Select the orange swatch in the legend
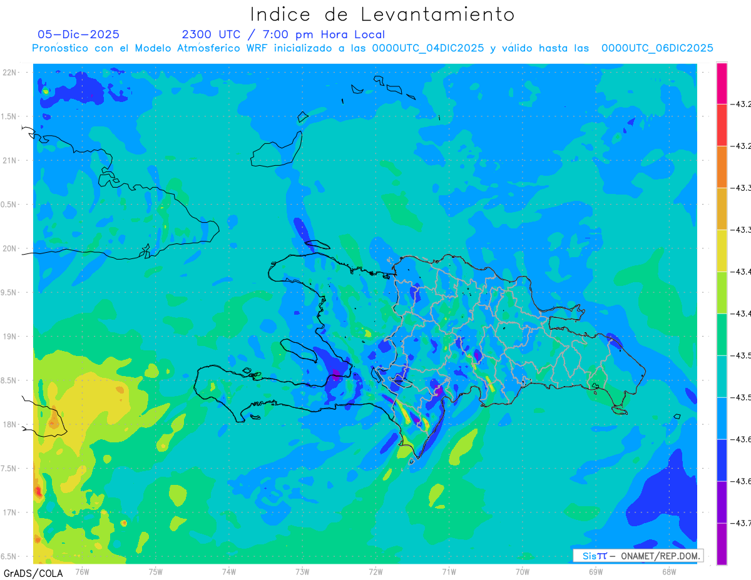The width and height of the screenshot is (751, 580). 722,167
